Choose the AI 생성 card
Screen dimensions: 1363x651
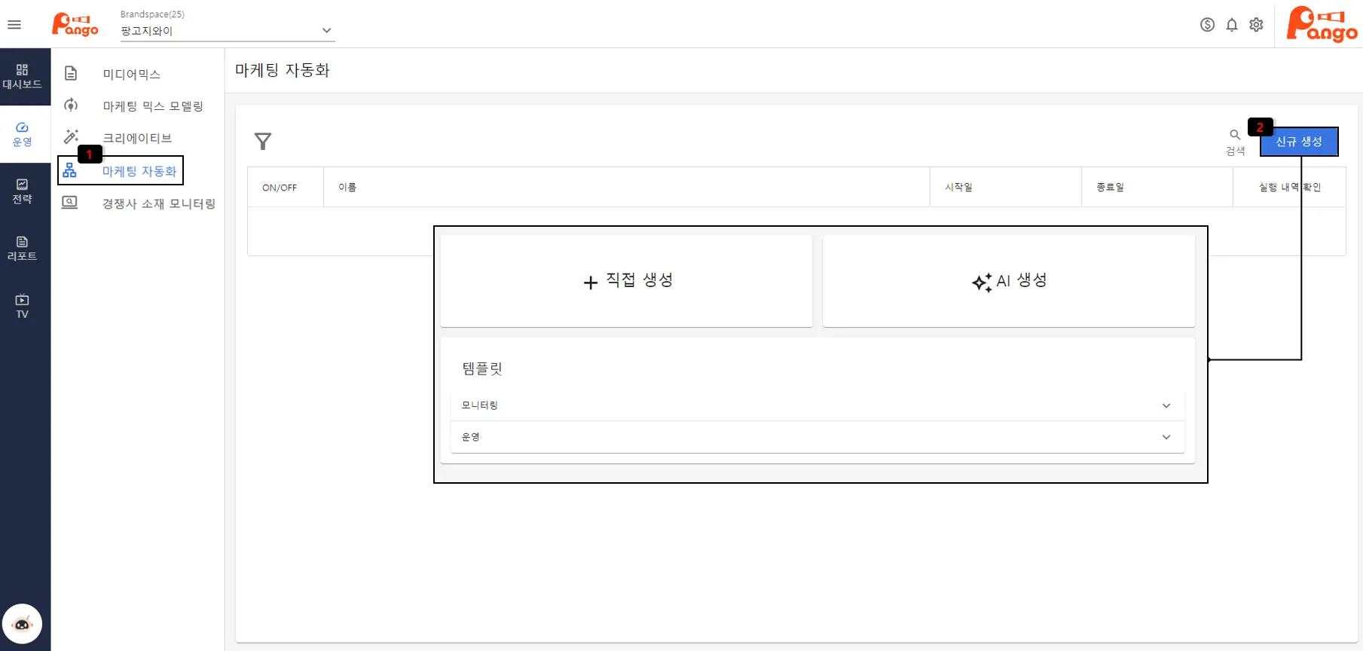pos(1008,281)
